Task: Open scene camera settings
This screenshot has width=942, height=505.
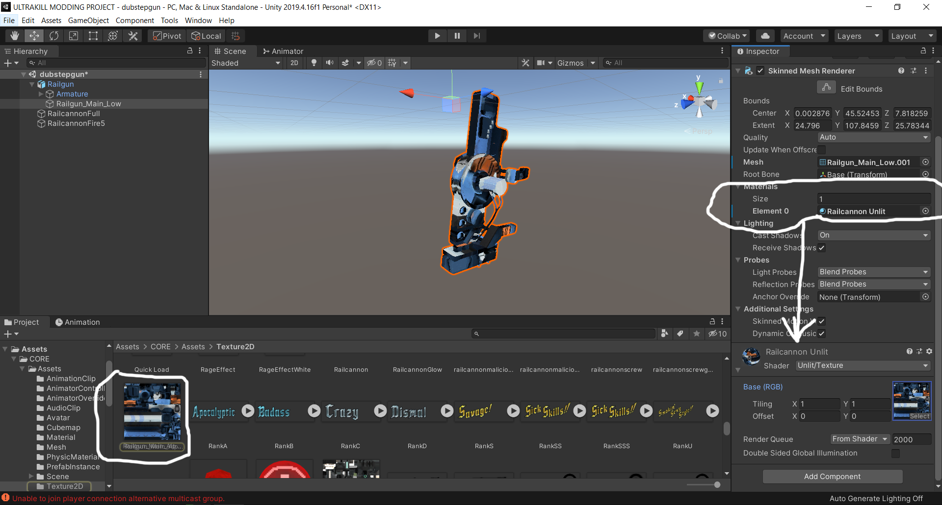Action: [x=541, y=63]
